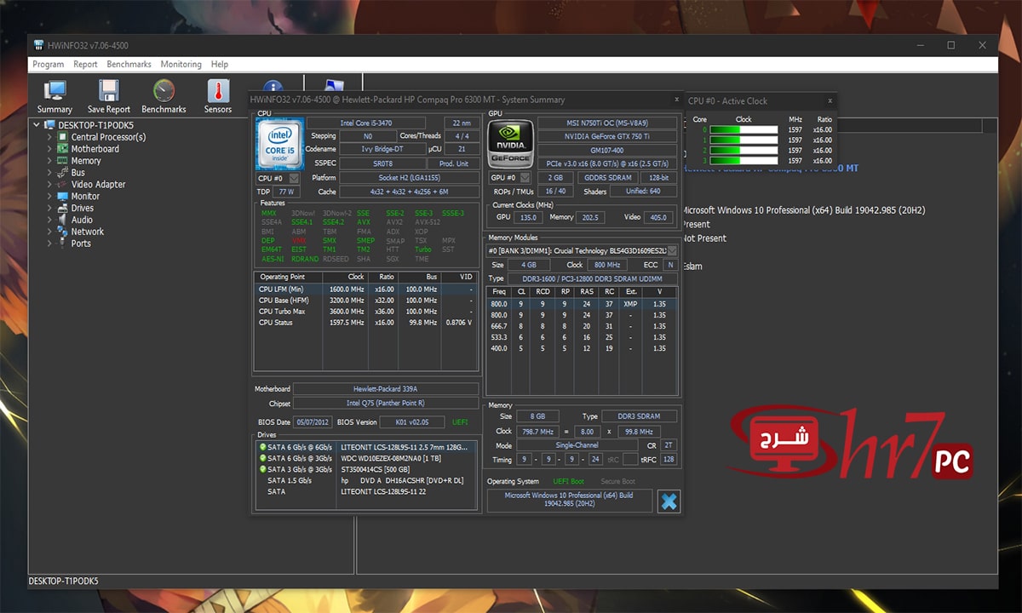The height and width of the screenshot is (613, 1022).
Task: Click the blue exit icon in the System Summary window
Action: click(x=669, y=501)
